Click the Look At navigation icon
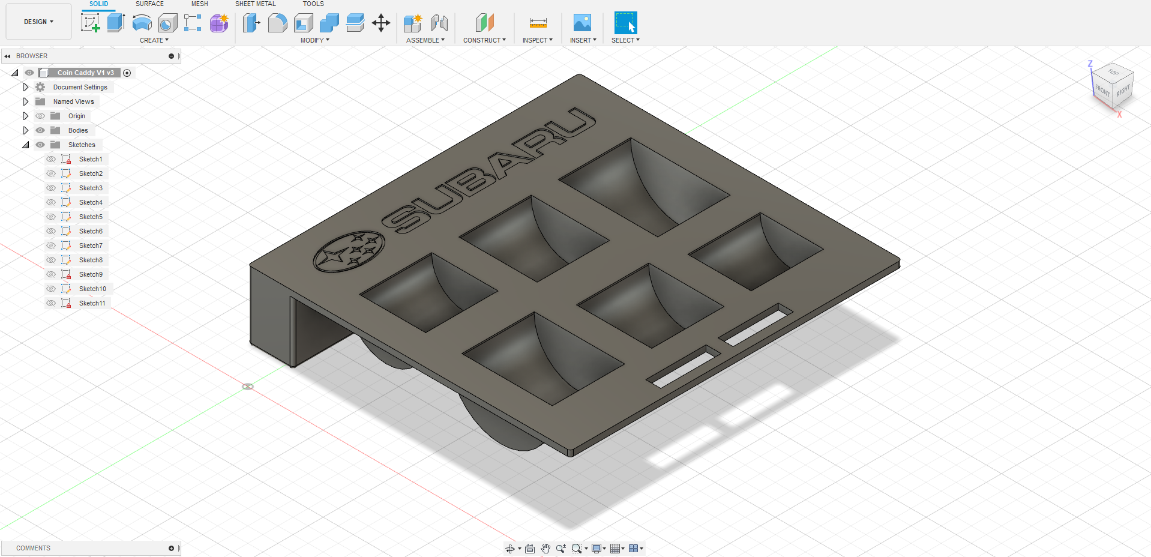Image resolution: width=1151 pixels, height=557 pixels. 530,549
